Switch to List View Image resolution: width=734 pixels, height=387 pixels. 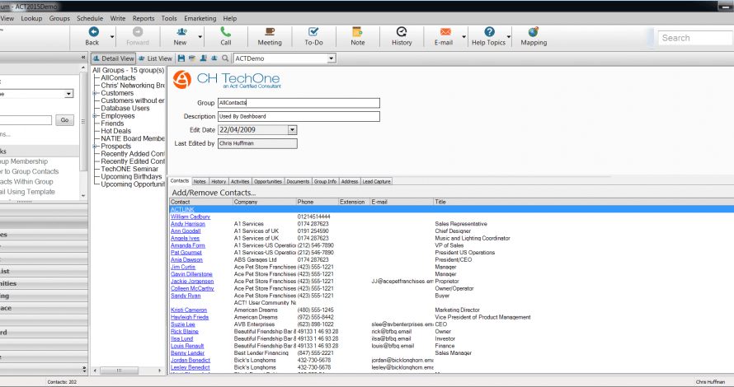[x=155, y=58]
